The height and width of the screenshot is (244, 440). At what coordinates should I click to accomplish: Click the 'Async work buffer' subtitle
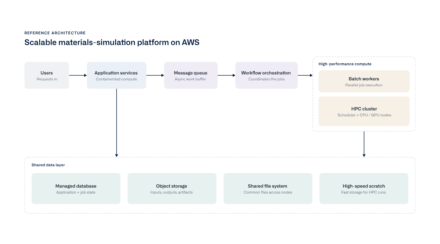click(190, 79)
